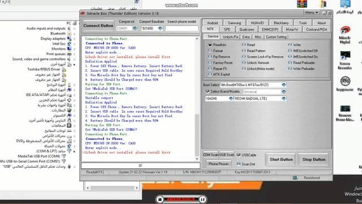This screenshot has width=362, height=204.
Task: Switch to the HUAWEI tab
Action: click(x=257, y=23)
